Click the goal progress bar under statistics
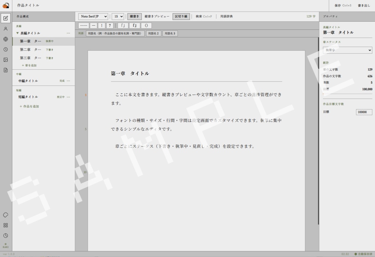Screen dimensions: 375x257 (348, 94)
